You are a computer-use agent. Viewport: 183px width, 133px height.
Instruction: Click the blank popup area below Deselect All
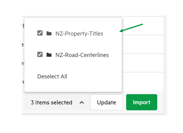[x=73, y=86]
